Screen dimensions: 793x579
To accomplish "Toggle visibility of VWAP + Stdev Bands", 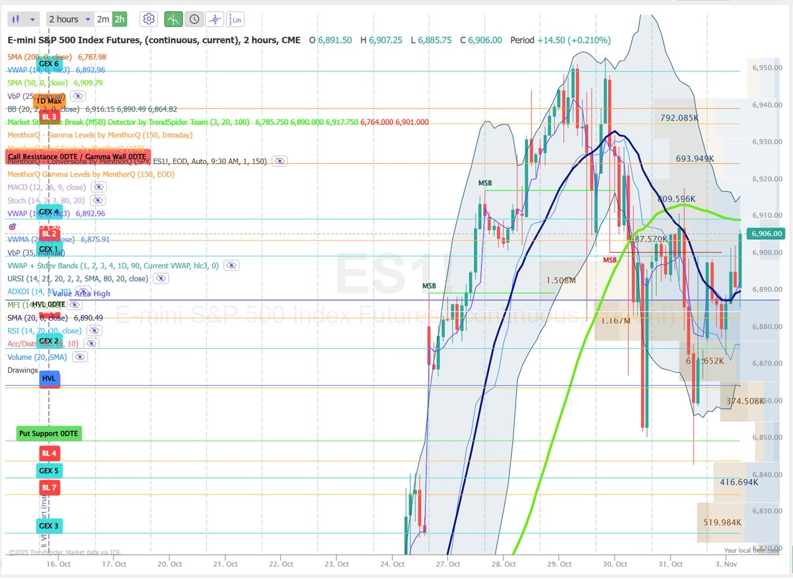I will click(231, 265).
